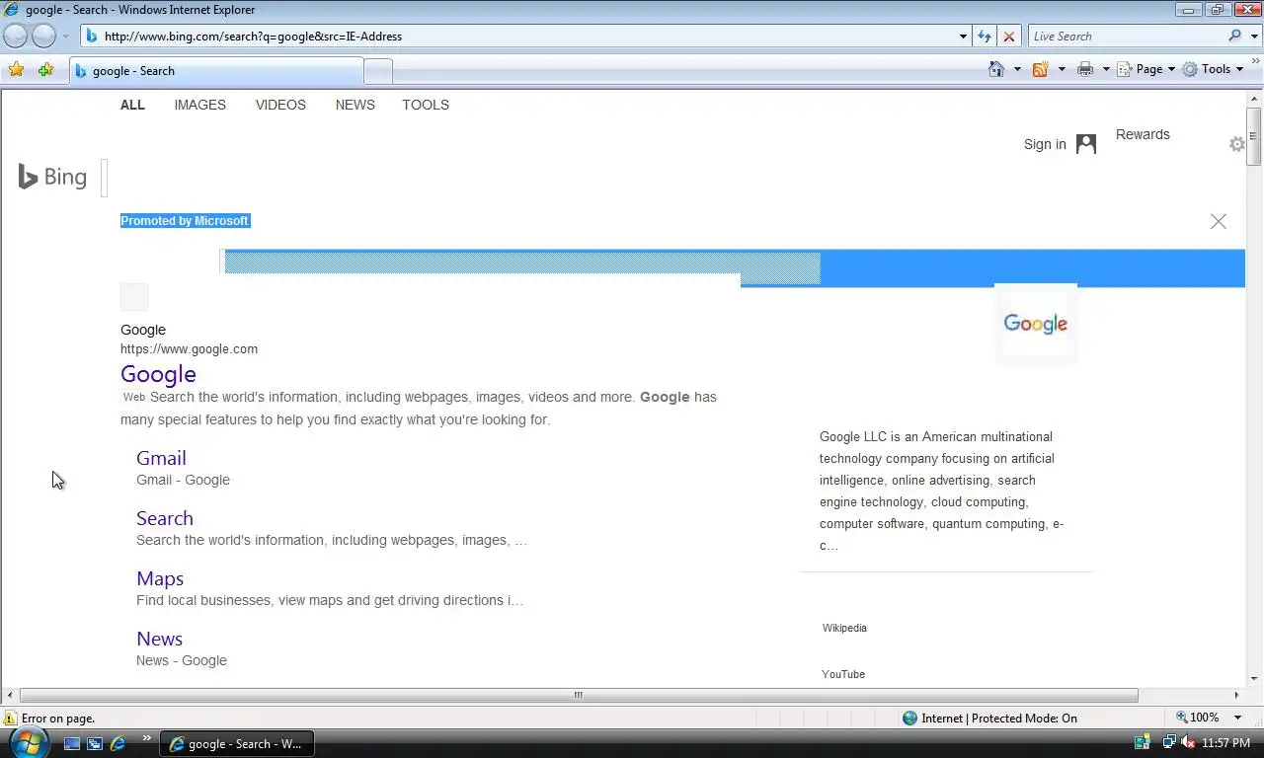Open the News sublink

(x=159, y=639)
